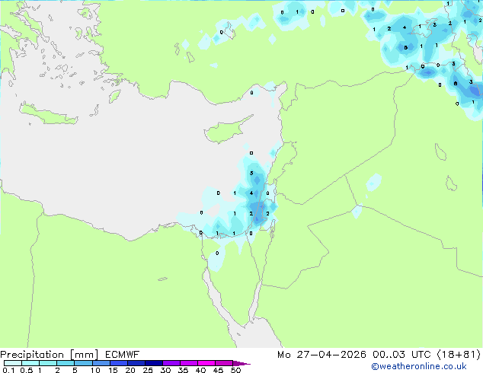The height and width of the screenshot is (373, 483).
Task: Click the '15' legend scale label
Action: pos(113,370)
